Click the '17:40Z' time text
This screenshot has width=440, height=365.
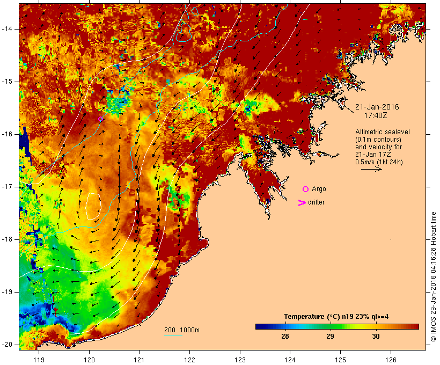(376, 115)
